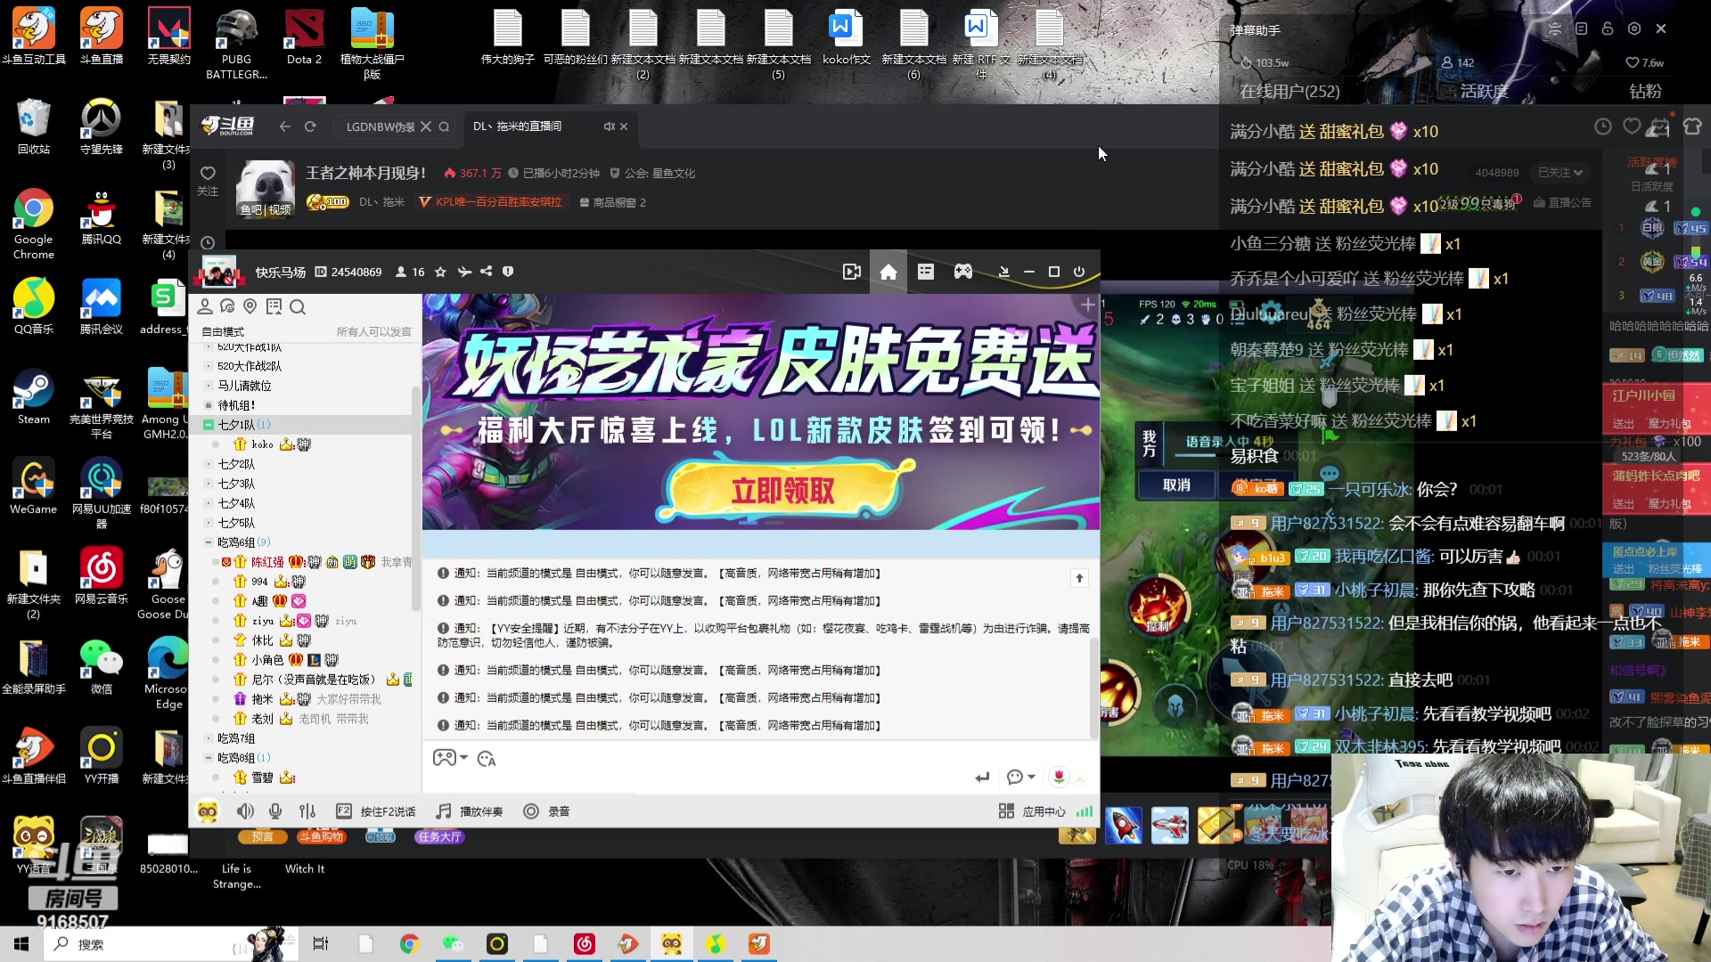Click the Douyu browser refresh icon
The width and height of the screenshot is (1711, 962).
pyautogui.click(x=310, y=126)
